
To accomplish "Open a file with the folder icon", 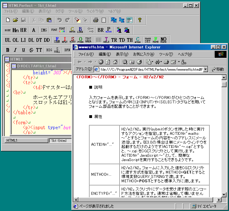I will click(x=16, y=20).
